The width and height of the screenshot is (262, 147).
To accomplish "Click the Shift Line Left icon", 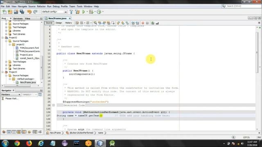I will click(x=133, y=23).
